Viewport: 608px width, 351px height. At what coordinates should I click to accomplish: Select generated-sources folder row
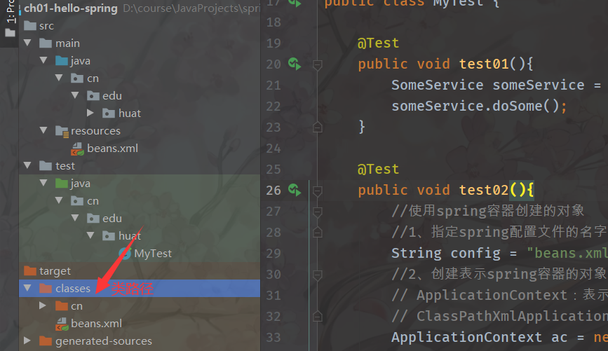140,341
